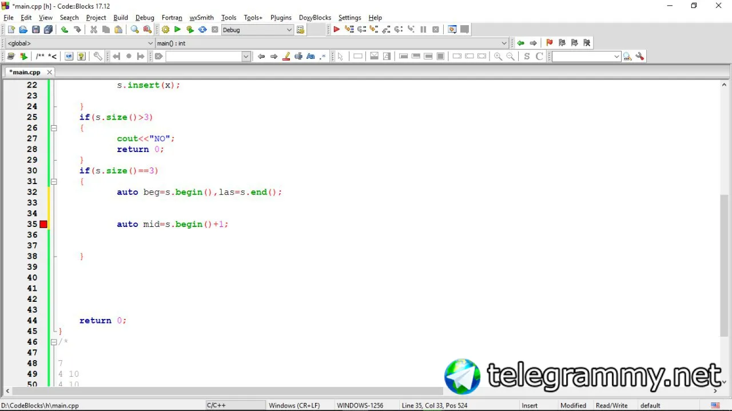Open the Plugins menu
Screen dimensions: 732x411
(281, 18)
